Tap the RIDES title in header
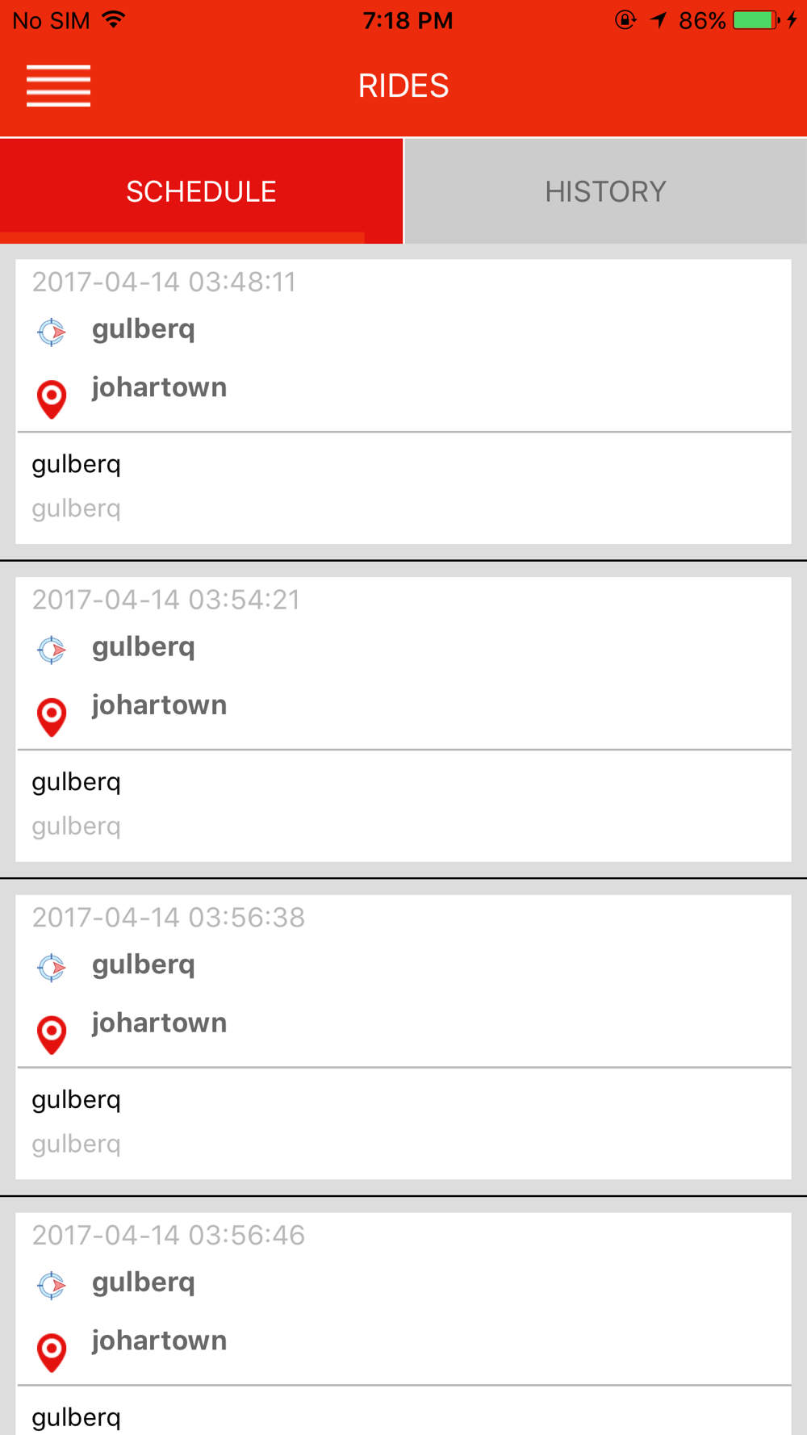 pos(403,86)
